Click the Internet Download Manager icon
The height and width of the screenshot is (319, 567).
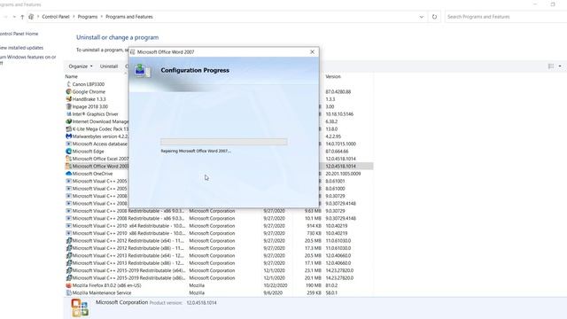(x=69, y=121)
